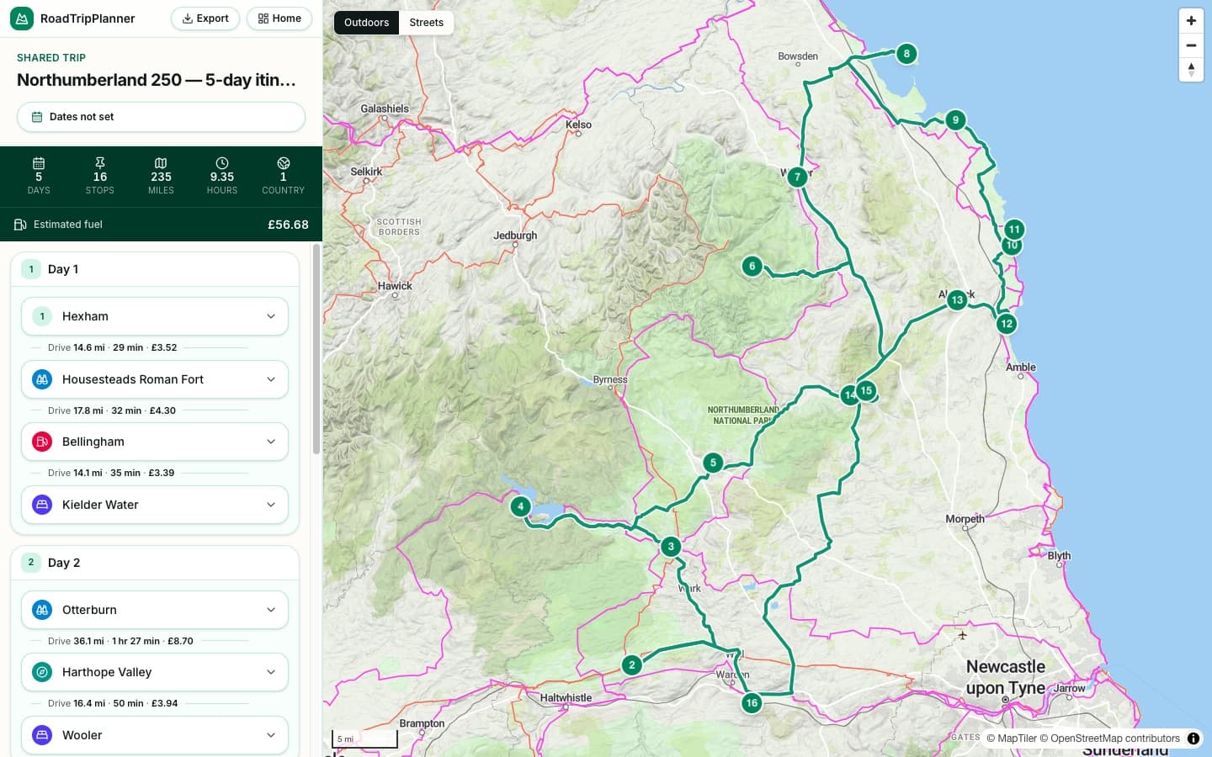Click the pin icon above STOPS stat
This screenshot has height=757, width=1212.
pos(100,163)
